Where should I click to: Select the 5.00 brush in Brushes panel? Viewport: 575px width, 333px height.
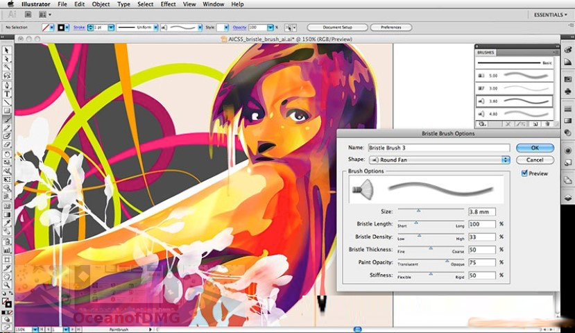point(515,76)
